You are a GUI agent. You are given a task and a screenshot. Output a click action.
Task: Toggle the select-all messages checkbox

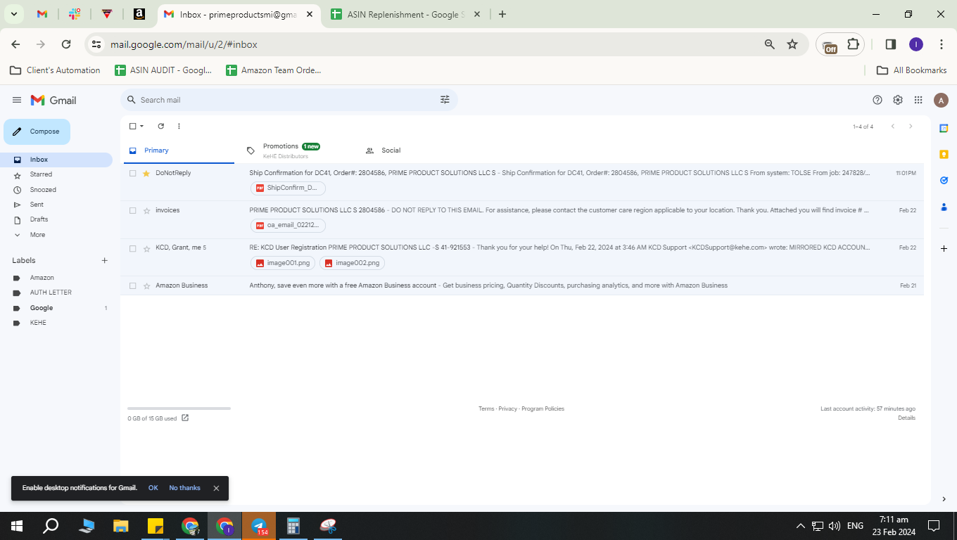[132, 126]
